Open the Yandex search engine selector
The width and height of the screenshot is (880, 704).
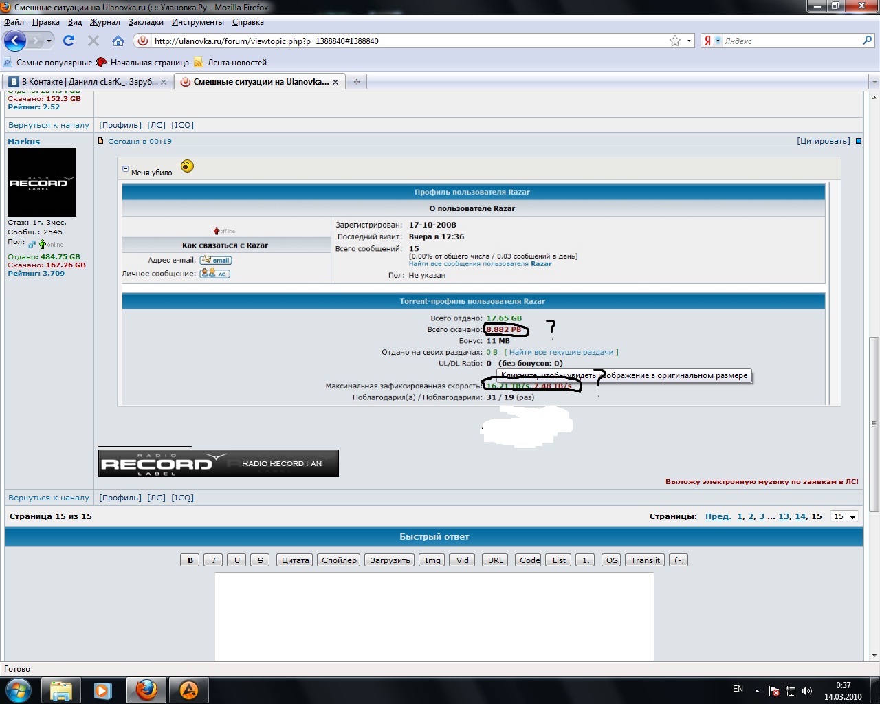(712, 41)
